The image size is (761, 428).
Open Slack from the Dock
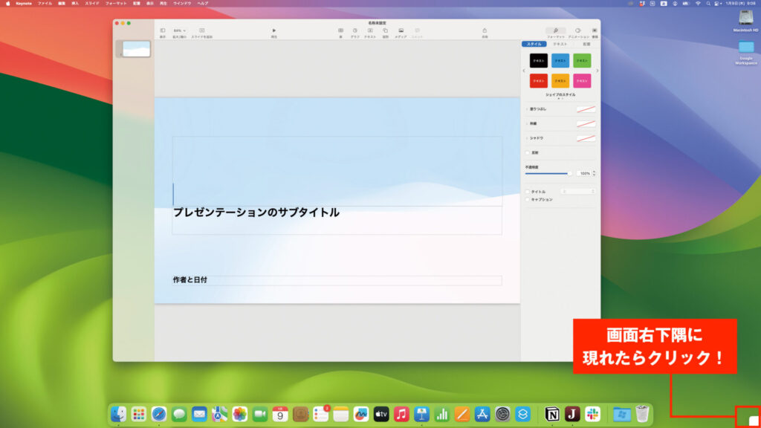(x=592, y=414)
